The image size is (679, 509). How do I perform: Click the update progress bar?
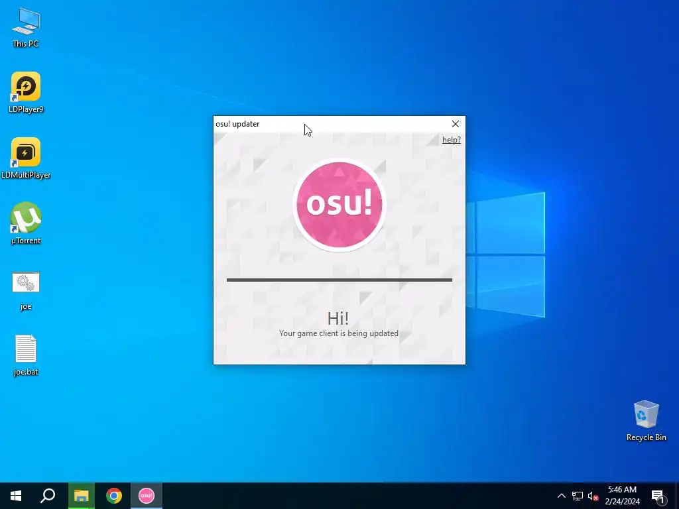(339, 280)
